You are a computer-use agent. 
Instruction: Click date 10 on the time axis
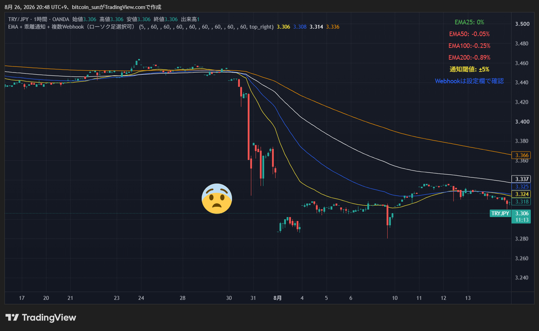click(x=395, y=298)
